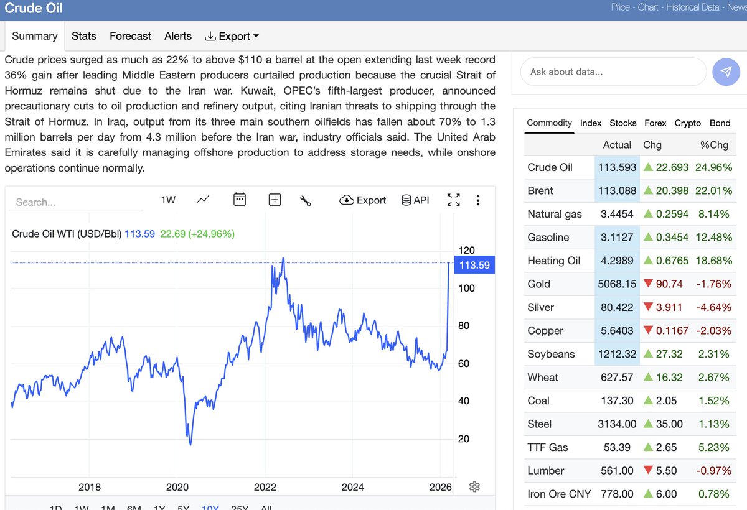Click Crude Oil WTI (USD/Bbl) chart legend
This screenshot has width=747, height=510.
pyautogui.click(x=67, y=234)
